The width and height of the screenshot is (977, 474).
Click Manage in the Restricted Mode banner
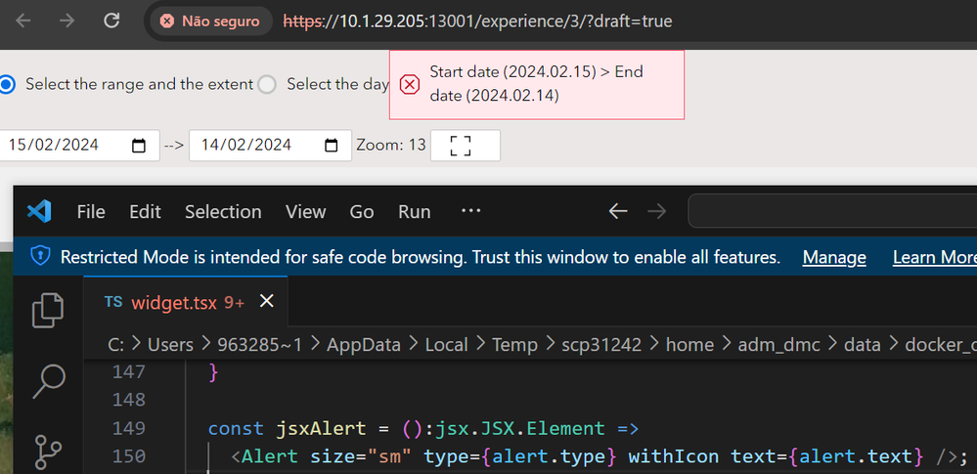(x=834, y=257)
